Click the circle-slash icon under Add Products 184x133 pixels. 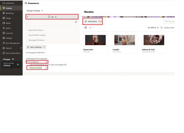tap(86, 28)
